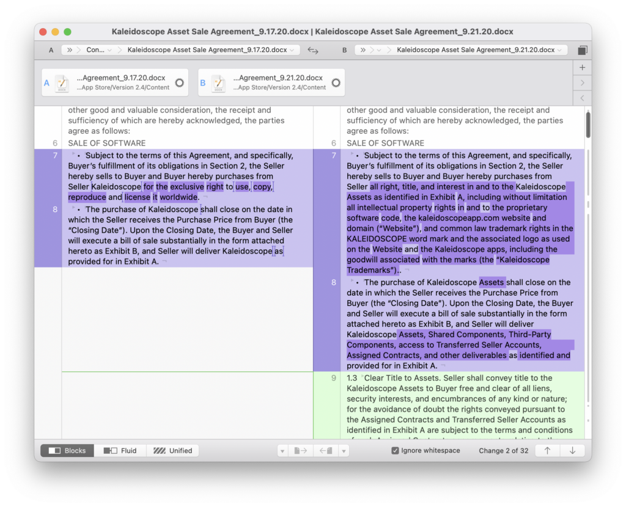Open path B collapsed folder dropdown chevron

coord(379,50)
